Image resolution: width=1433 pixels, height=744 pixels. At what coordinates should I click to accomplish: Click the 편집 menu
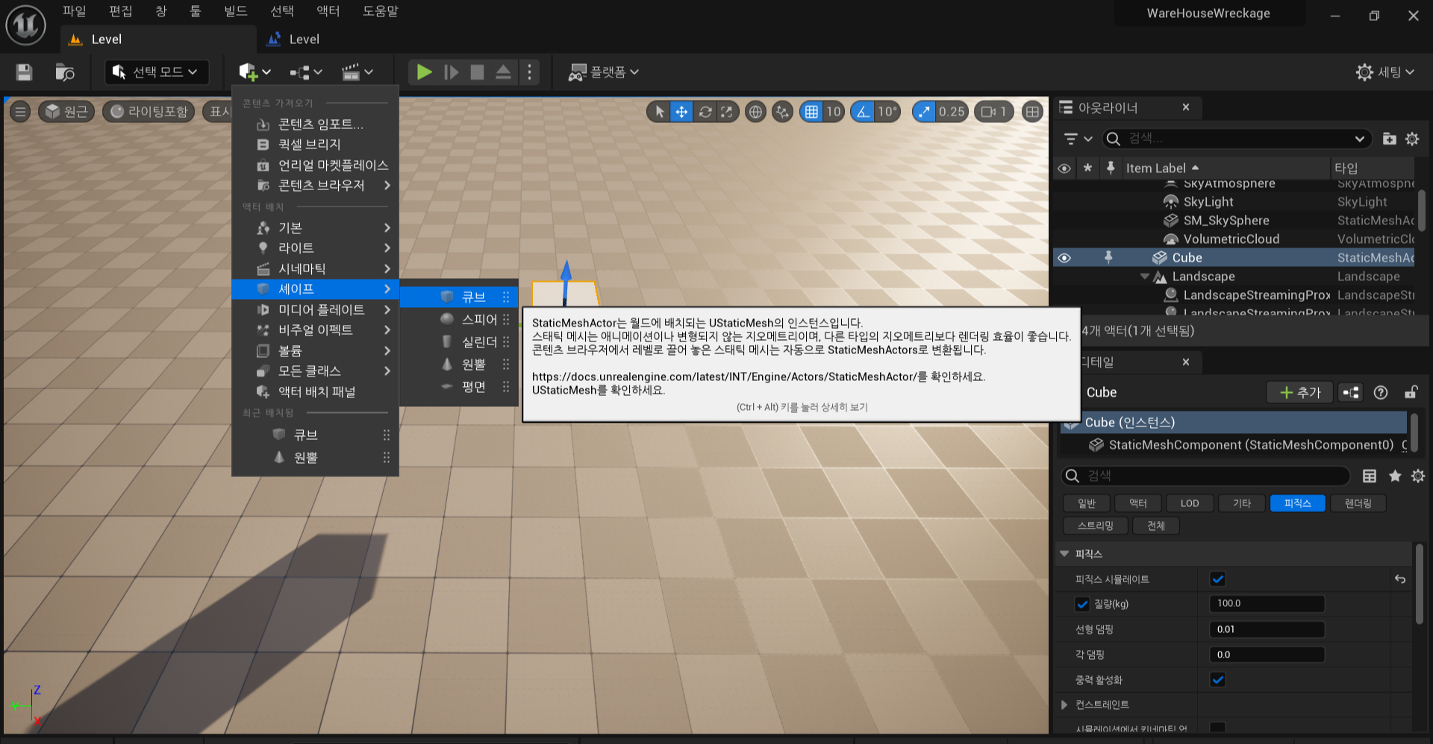[x=120, y=11]
